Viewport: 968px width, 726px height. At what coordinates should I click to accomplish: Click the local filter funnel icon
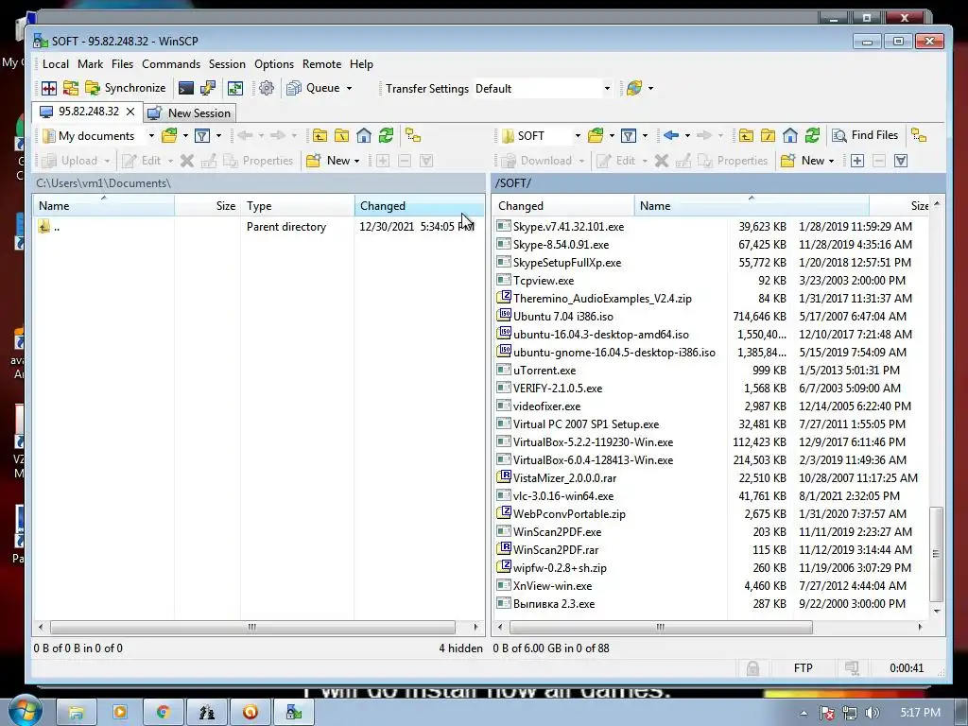point(202,136)
